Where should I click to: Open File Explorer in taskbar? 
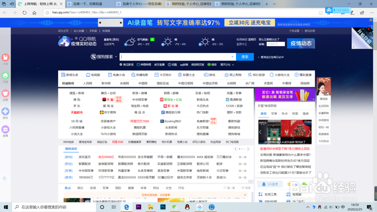(x=150, y=207)
